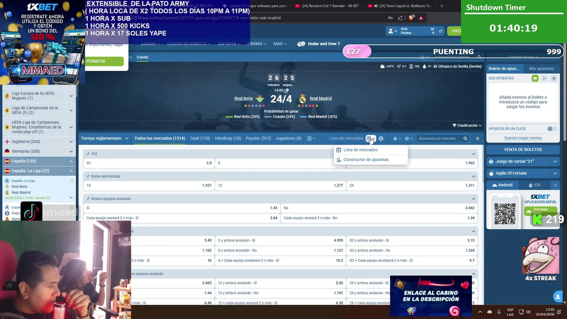Viewport: 567px width, 319px height.
Task: Click the green PERMITIR button
Action: pos(104,61)
